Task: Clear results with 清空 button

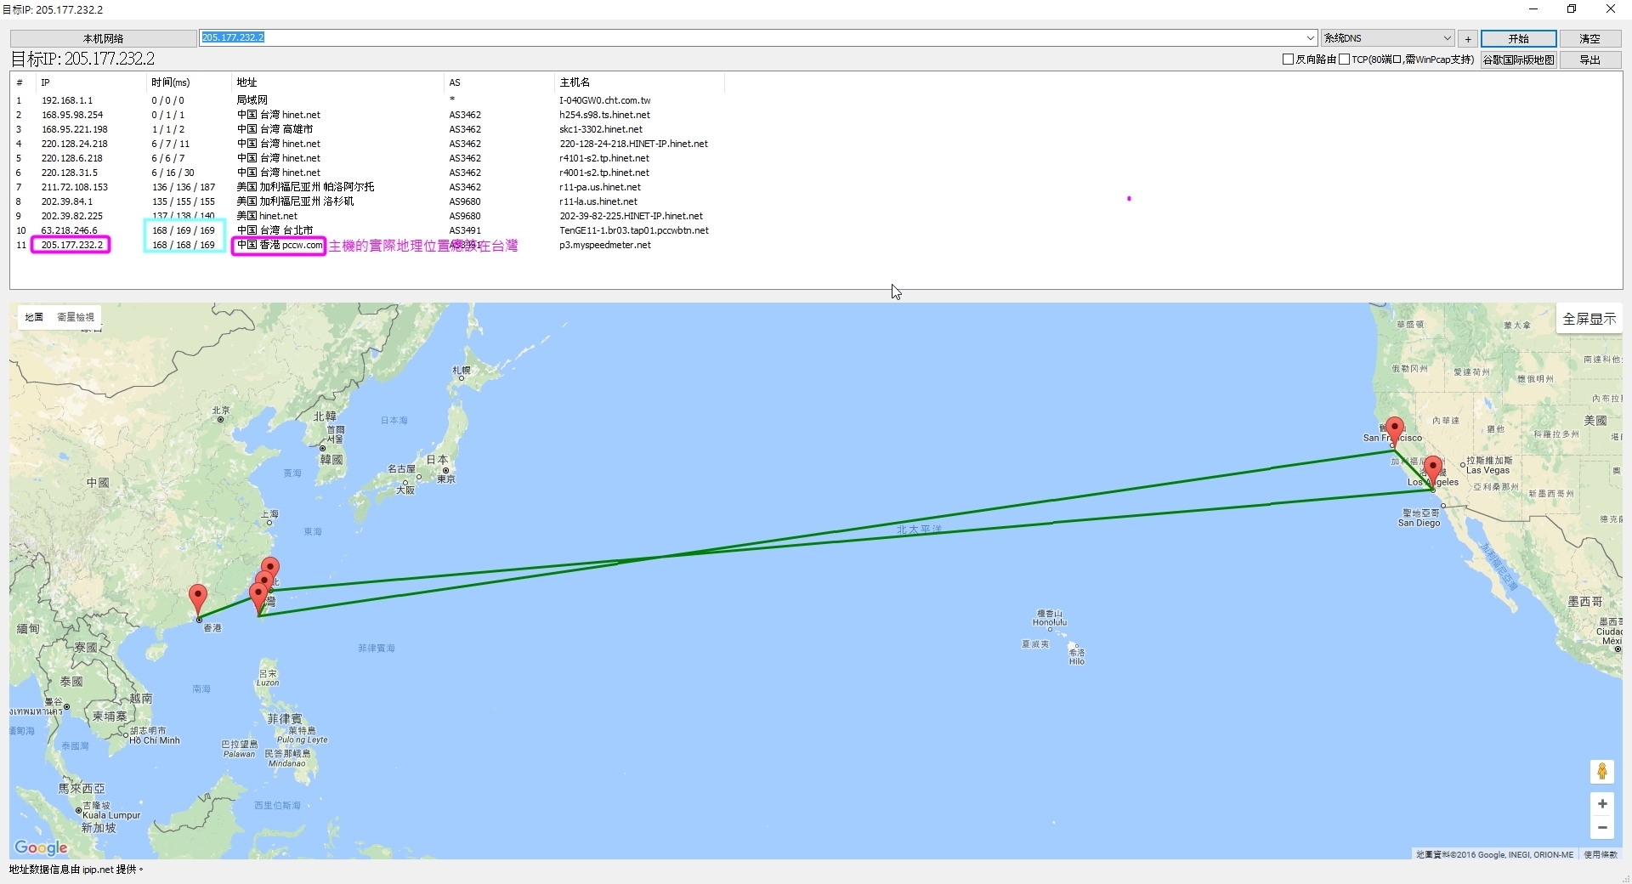Action: [1589, 39]
